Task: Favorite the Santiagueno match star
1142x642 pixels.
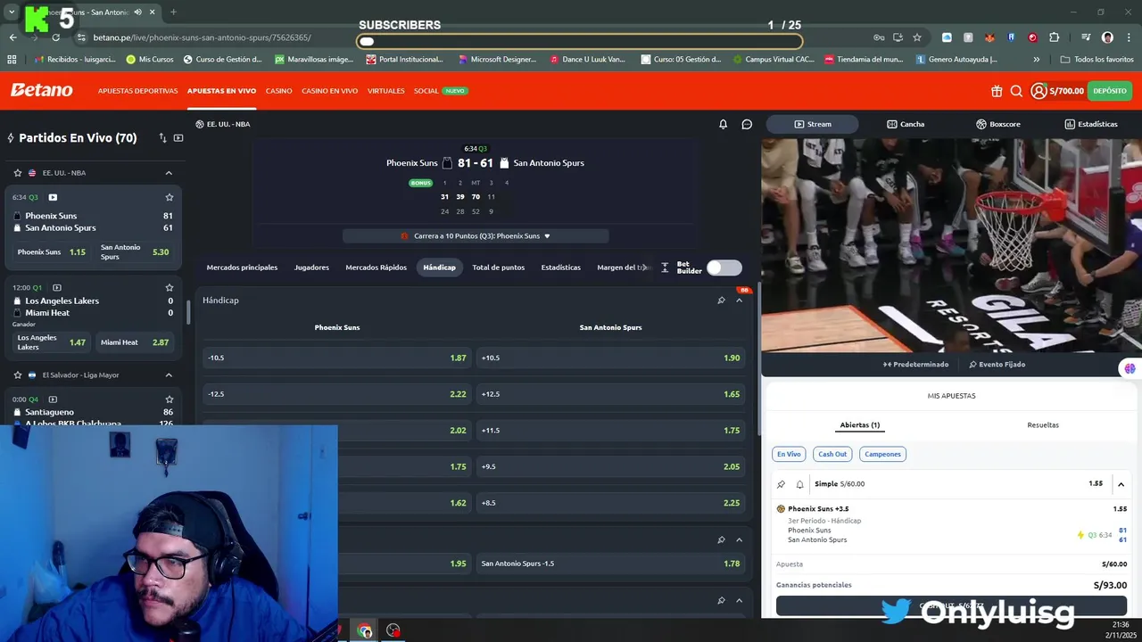Action: click(x=169, y=399)
